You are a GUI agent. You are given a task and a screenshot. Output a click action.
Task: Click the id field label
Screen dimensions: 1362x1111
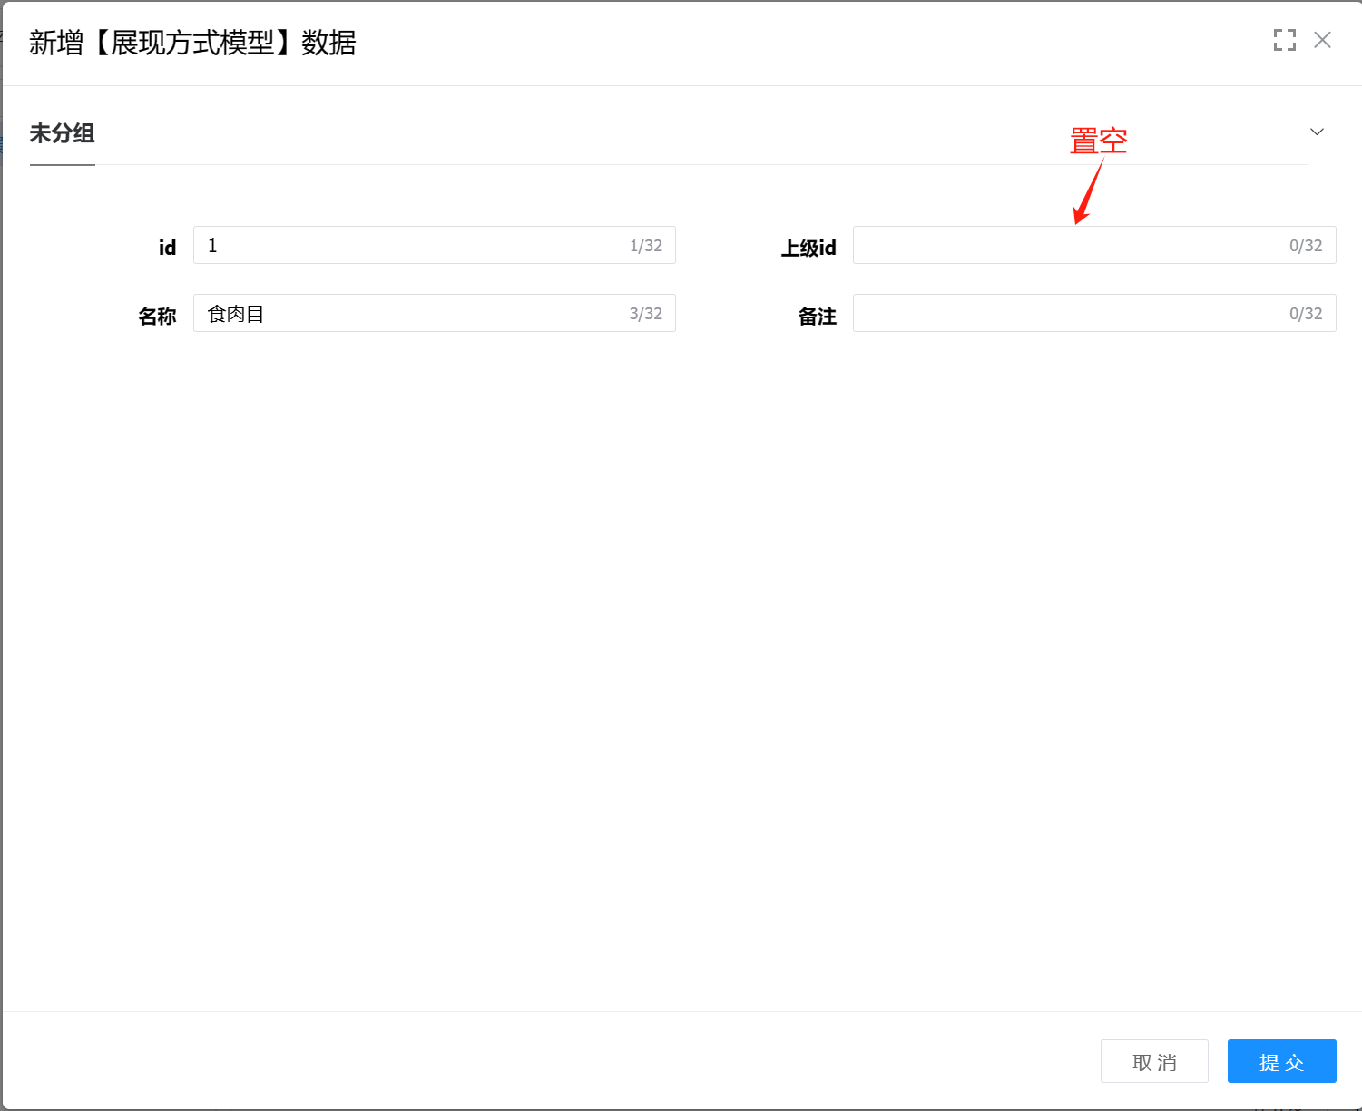167,248
